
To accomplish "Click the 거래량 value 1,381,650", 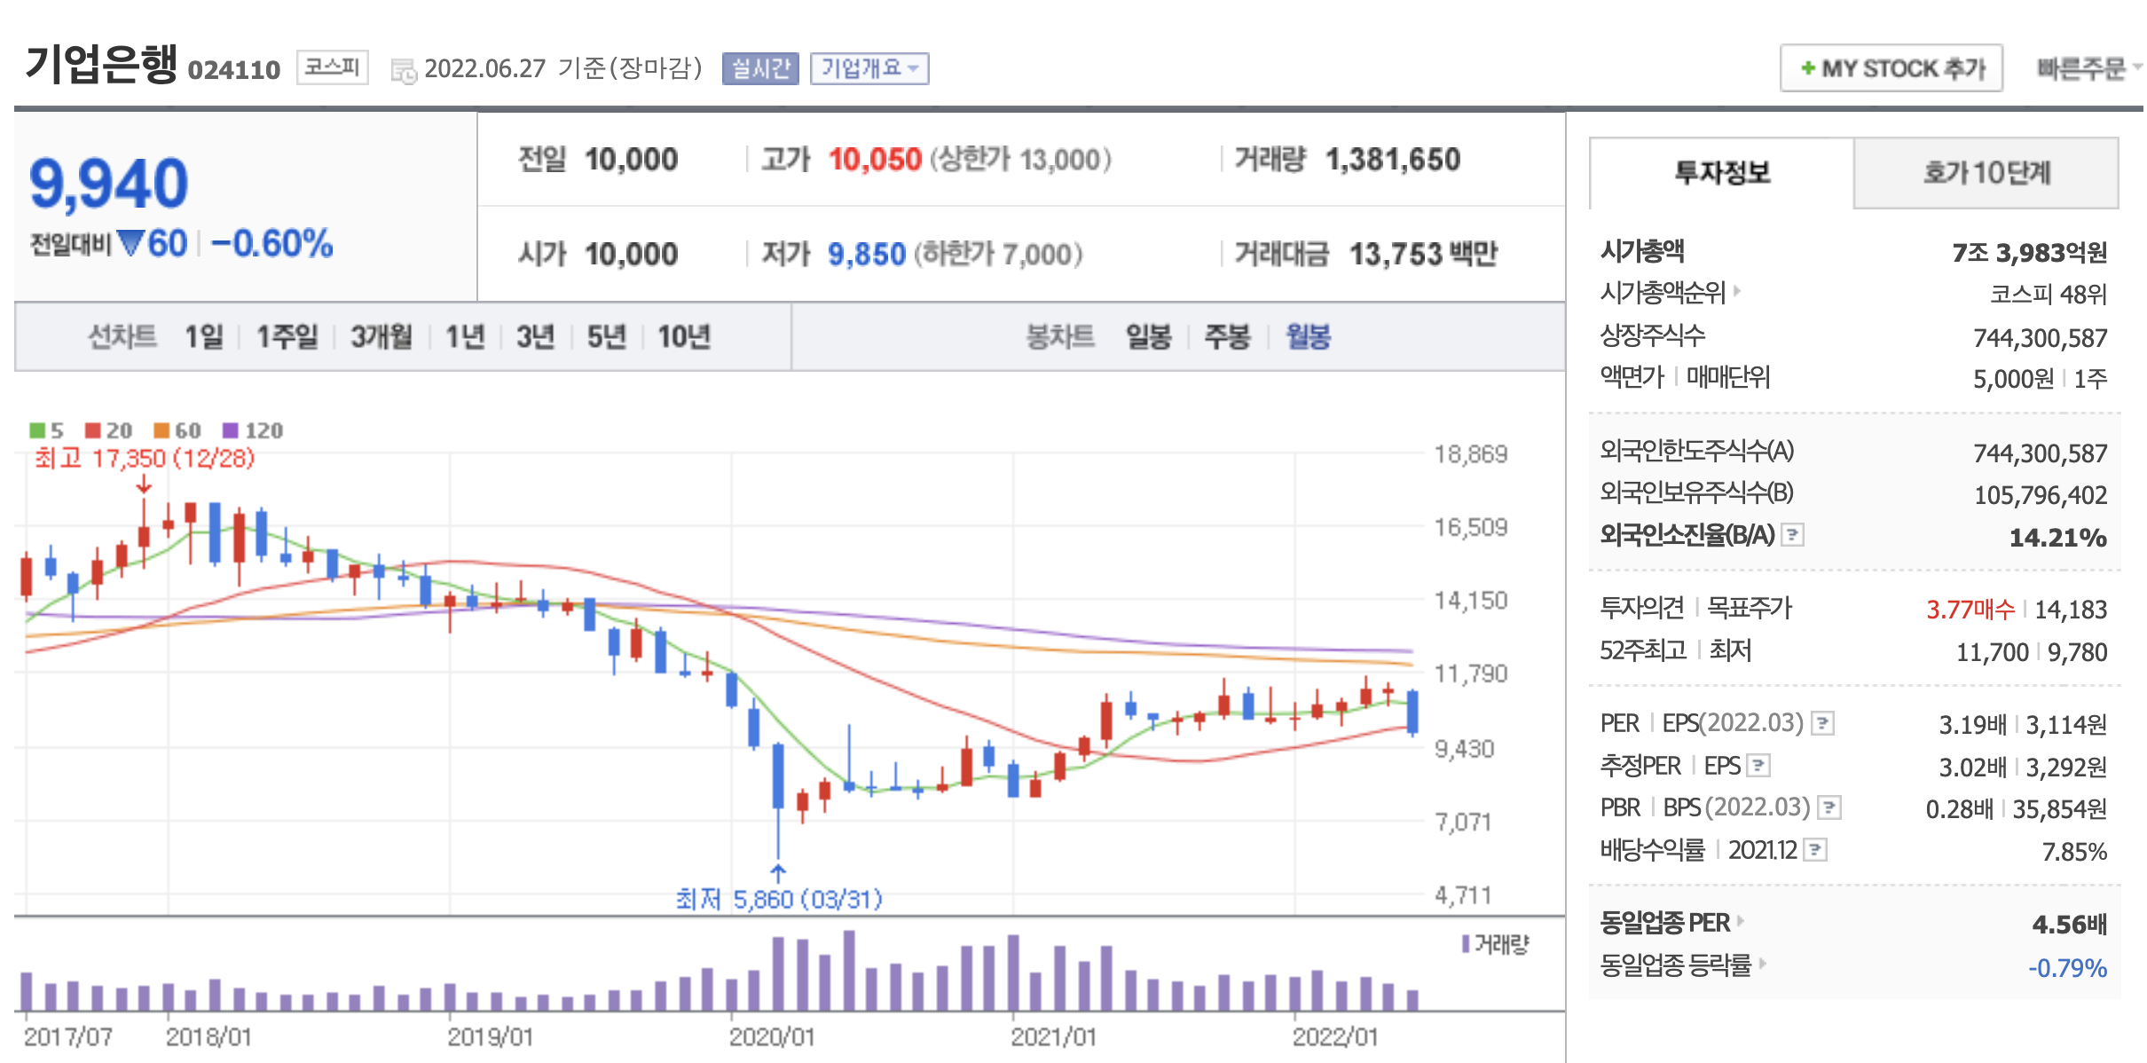I will coord(1393,160).
